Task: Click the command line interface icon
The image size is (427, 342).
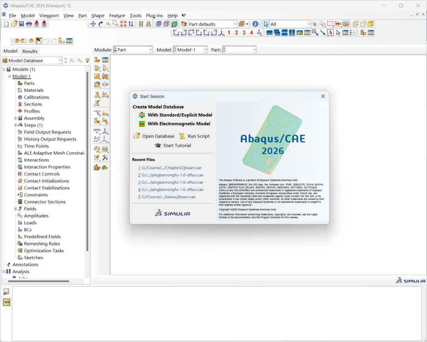Action: point(7,302)
